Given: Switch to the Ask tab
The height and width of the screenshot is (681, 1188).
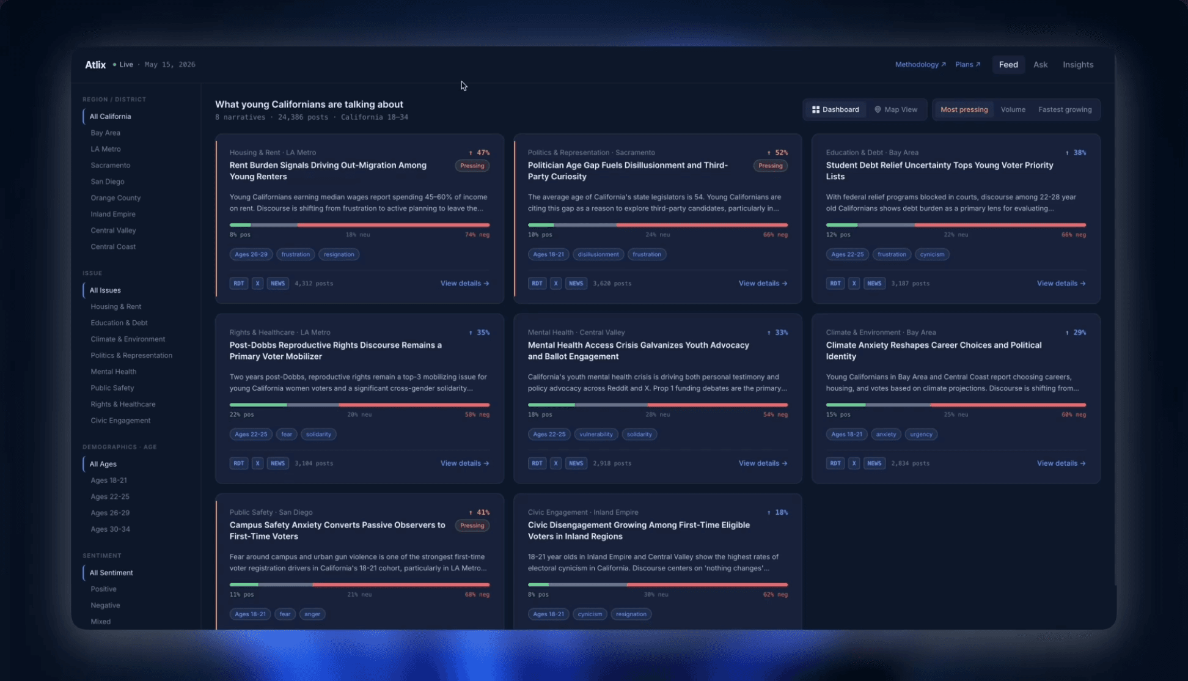Looking at the screenshot, I should click(1040, 65).
